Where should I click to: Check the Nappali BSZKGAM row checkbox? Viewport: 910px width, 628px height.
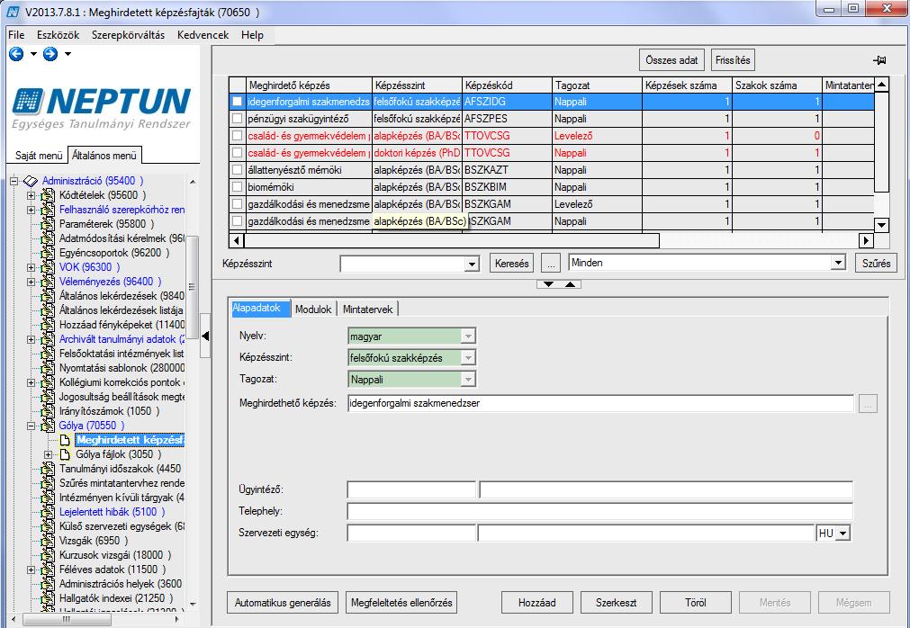coord(237,221)
